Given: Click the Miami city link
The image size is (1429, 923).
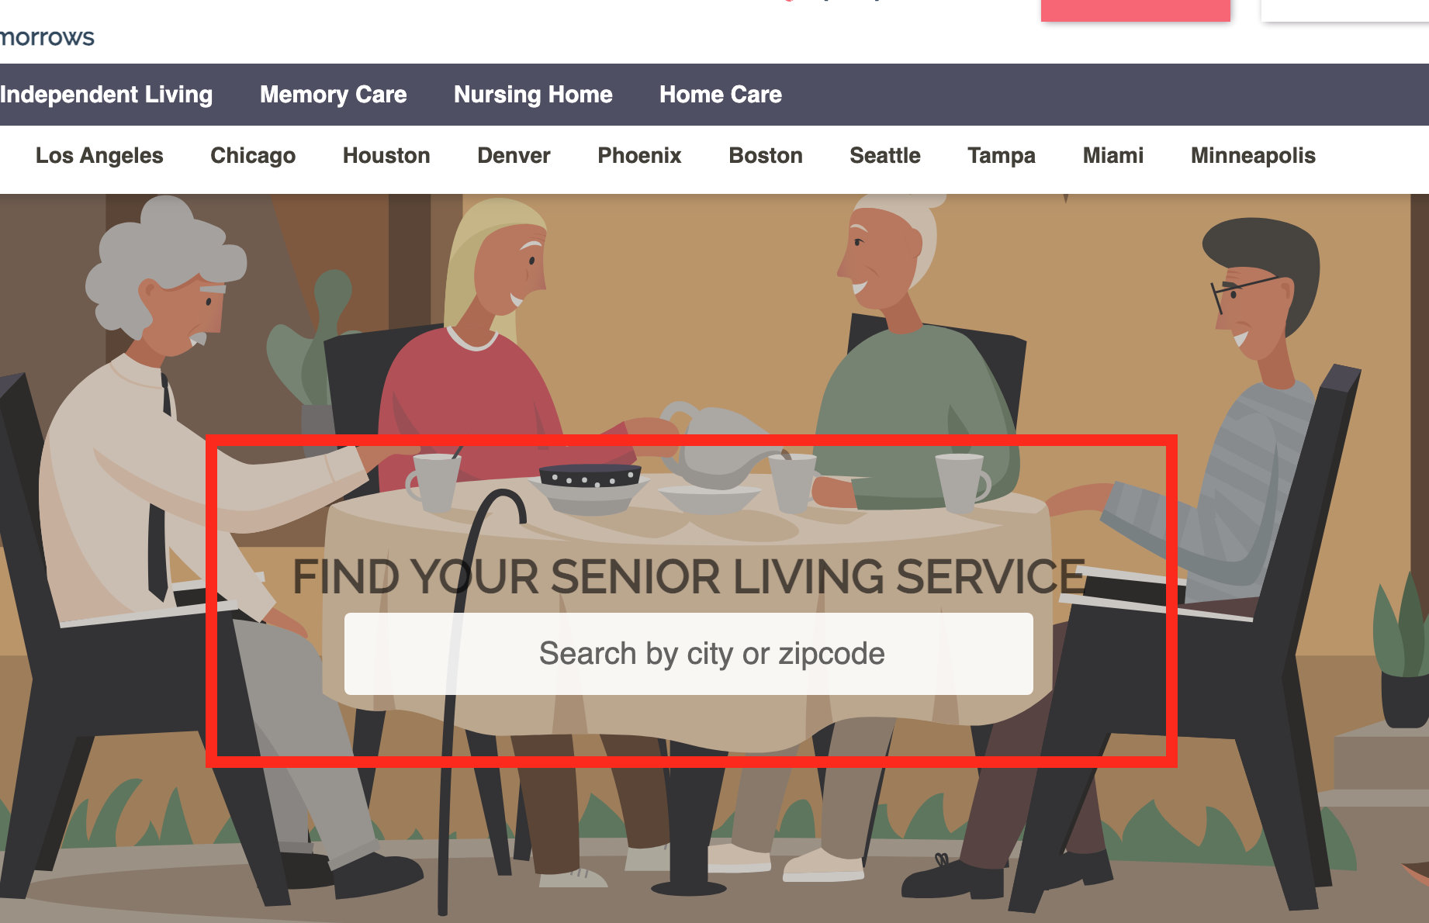Looking at the screenshot, I should click(x=1113, y=156).
